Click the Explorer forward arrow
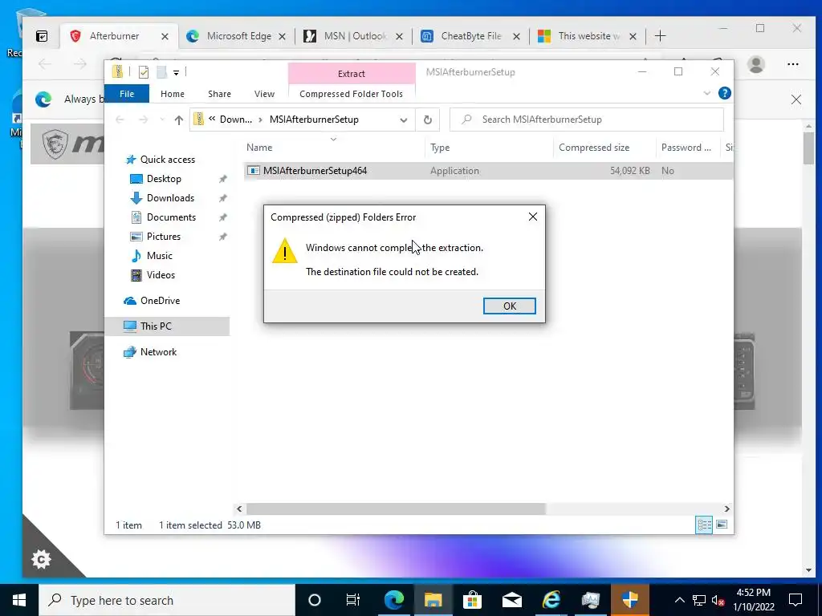The width and height of the screenshot is (822, 616). pyautogui.click(x=143, y=120)
